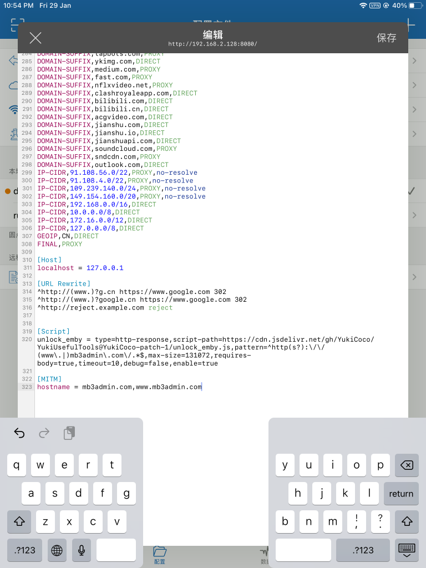Screen dimensions: 426x568
Task: Toggle the right shift key
Action: pos(407,522)
